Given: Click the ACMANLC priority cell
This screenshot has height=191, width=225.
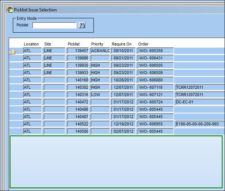Looking at the screenshot, I should click(x=100, y=51).
